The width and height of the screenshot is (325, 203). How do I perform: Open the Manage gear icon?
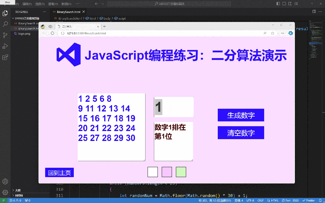(5, 192)
